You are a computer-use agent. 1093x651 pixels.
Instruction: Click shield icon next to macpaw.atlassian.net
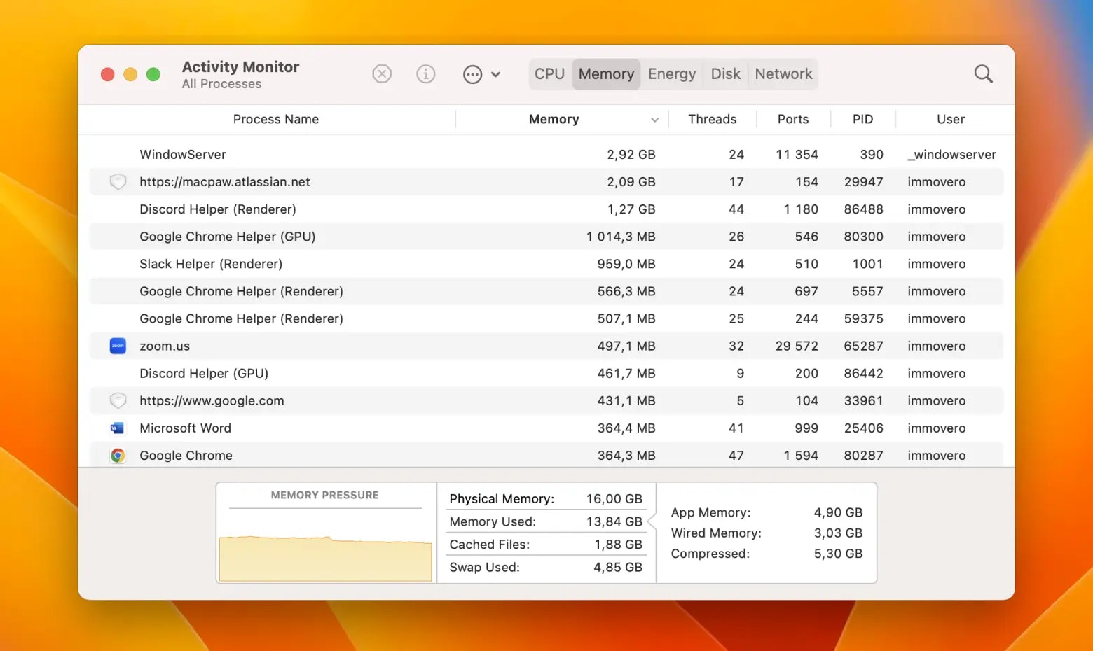(x=118, y=182)
